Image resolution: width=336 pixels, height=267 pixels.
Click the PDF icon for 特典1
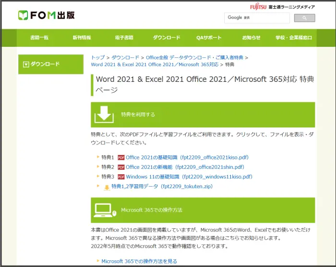121,157
